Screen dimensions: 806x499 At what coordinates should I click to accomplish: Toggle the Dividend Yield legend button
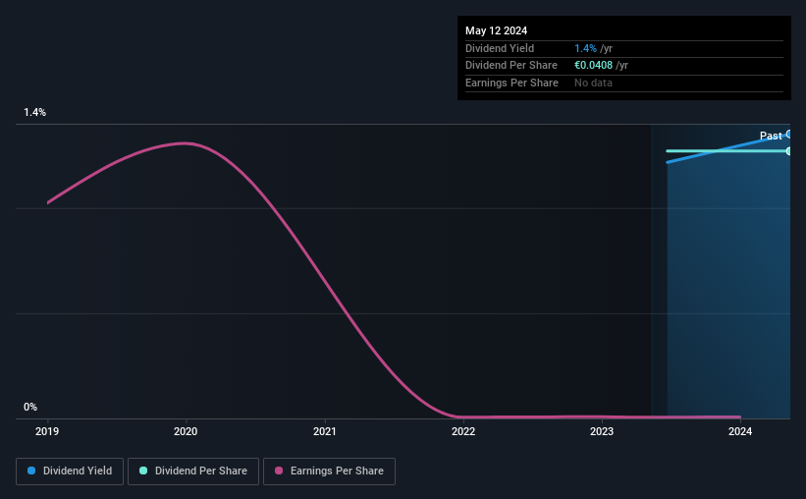[70, 471]
